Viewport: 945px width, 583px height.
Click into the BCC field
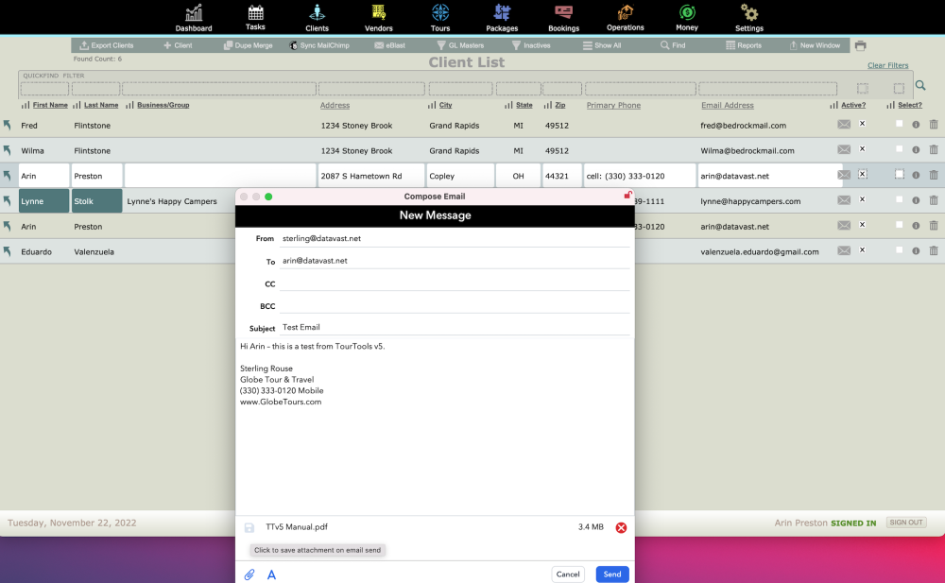tap(455, 305)
